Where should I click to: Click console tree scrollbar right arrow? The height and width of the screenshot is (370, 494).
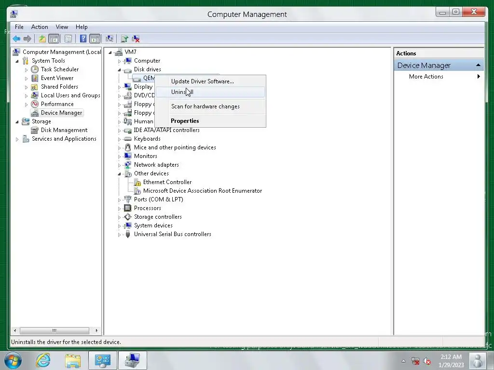click(x=96, y=330)
